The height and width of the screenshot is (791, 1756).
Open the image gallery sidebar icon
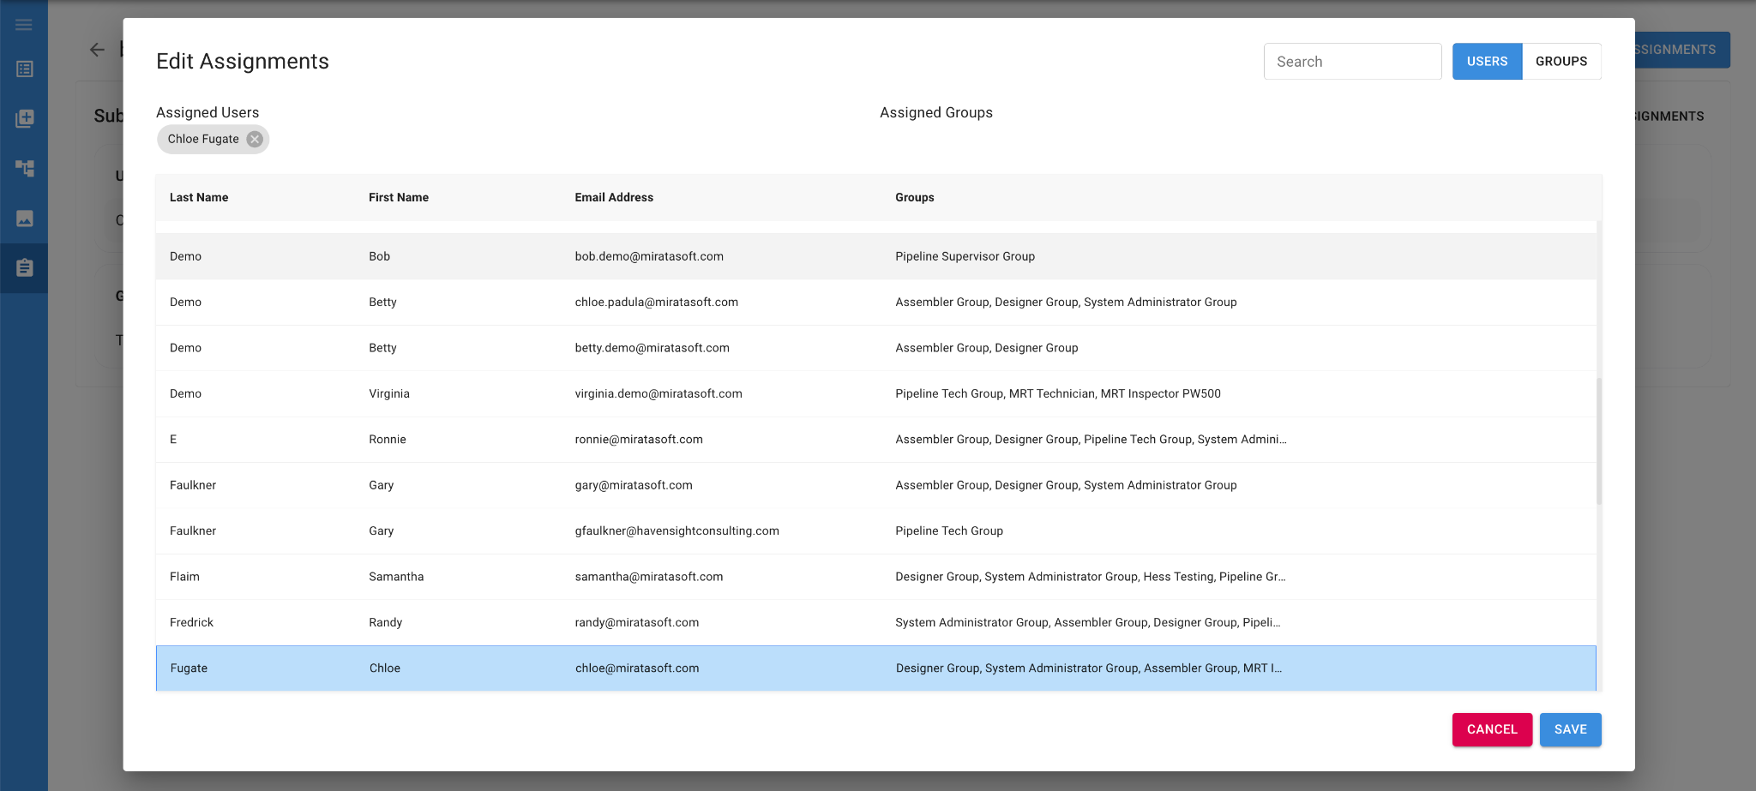click(x=24, y=219)
